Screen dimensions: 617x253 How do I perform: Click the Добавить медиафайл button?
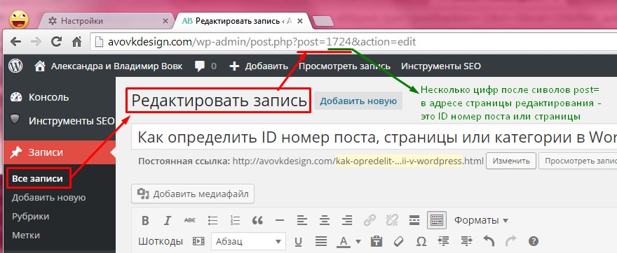click(193, 194)
